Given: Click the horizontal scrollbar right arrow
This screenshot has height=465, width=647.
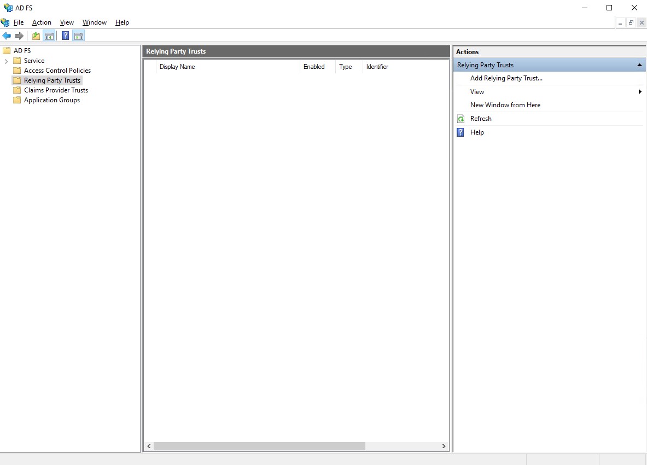Looking at the screenshot, I should [444, 446].
